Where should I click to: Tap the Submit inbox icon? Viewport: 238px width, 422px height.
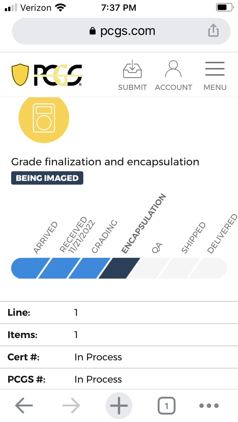[132, 69]
